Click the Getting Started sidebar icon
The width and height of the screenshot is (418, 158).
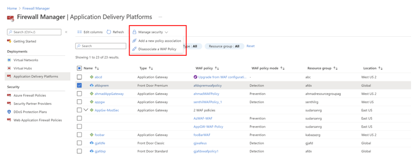coord(9,41)
